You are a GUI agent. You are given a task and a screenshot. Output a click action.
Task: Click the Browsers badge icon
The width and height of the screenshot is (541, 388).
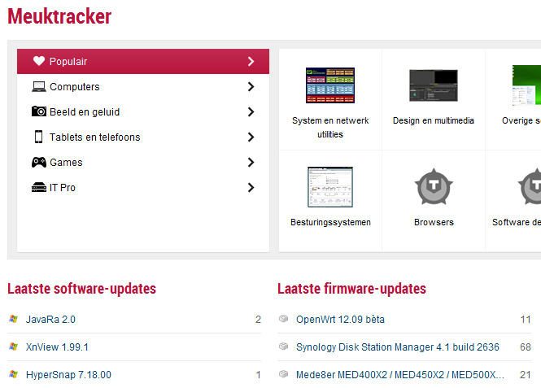pos(434,186)
